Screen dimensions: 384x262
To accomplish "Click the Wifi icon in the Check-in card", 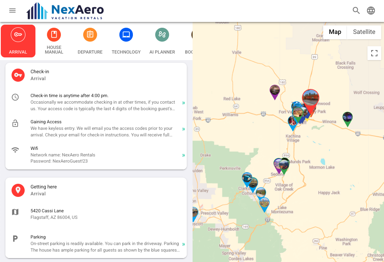I will 15,151.
